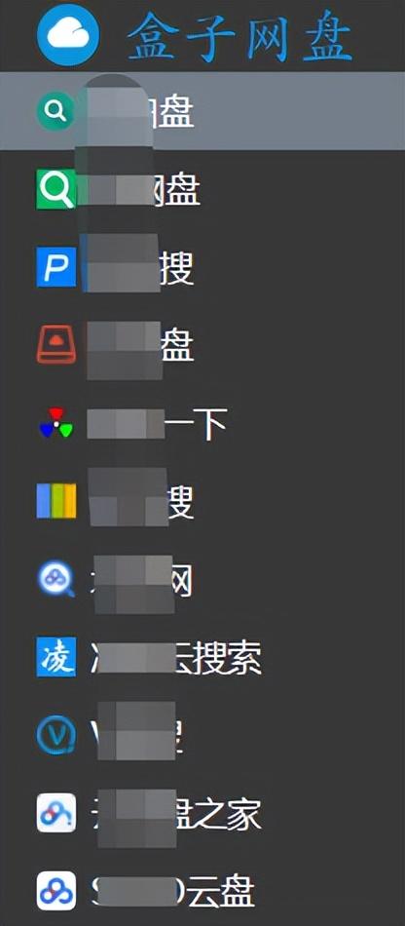405x926 pixels.
Task: Click the green square magnifier icon
Action: 56,189
